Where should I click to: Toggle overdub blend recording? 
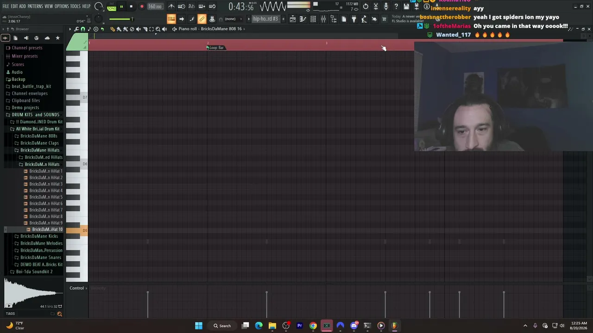(202, 6)
